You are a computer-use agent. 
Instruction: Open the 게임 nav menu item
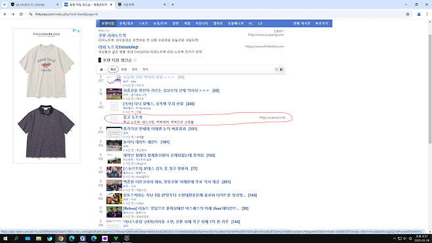coord(187,24)
